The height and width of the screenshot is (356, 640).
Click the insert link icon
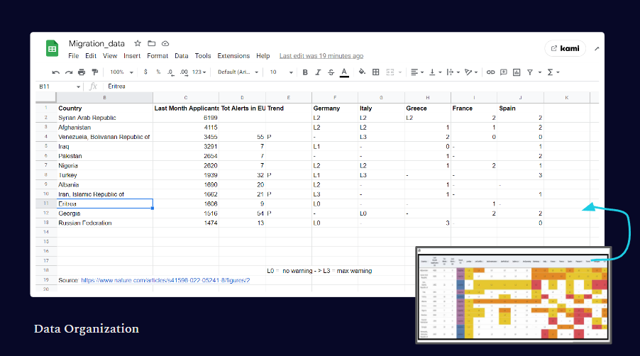click(x=490, y=72)
